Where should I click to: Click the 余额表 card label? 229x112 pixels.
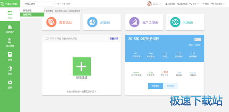pyautogui.click(x=105, y=23)
